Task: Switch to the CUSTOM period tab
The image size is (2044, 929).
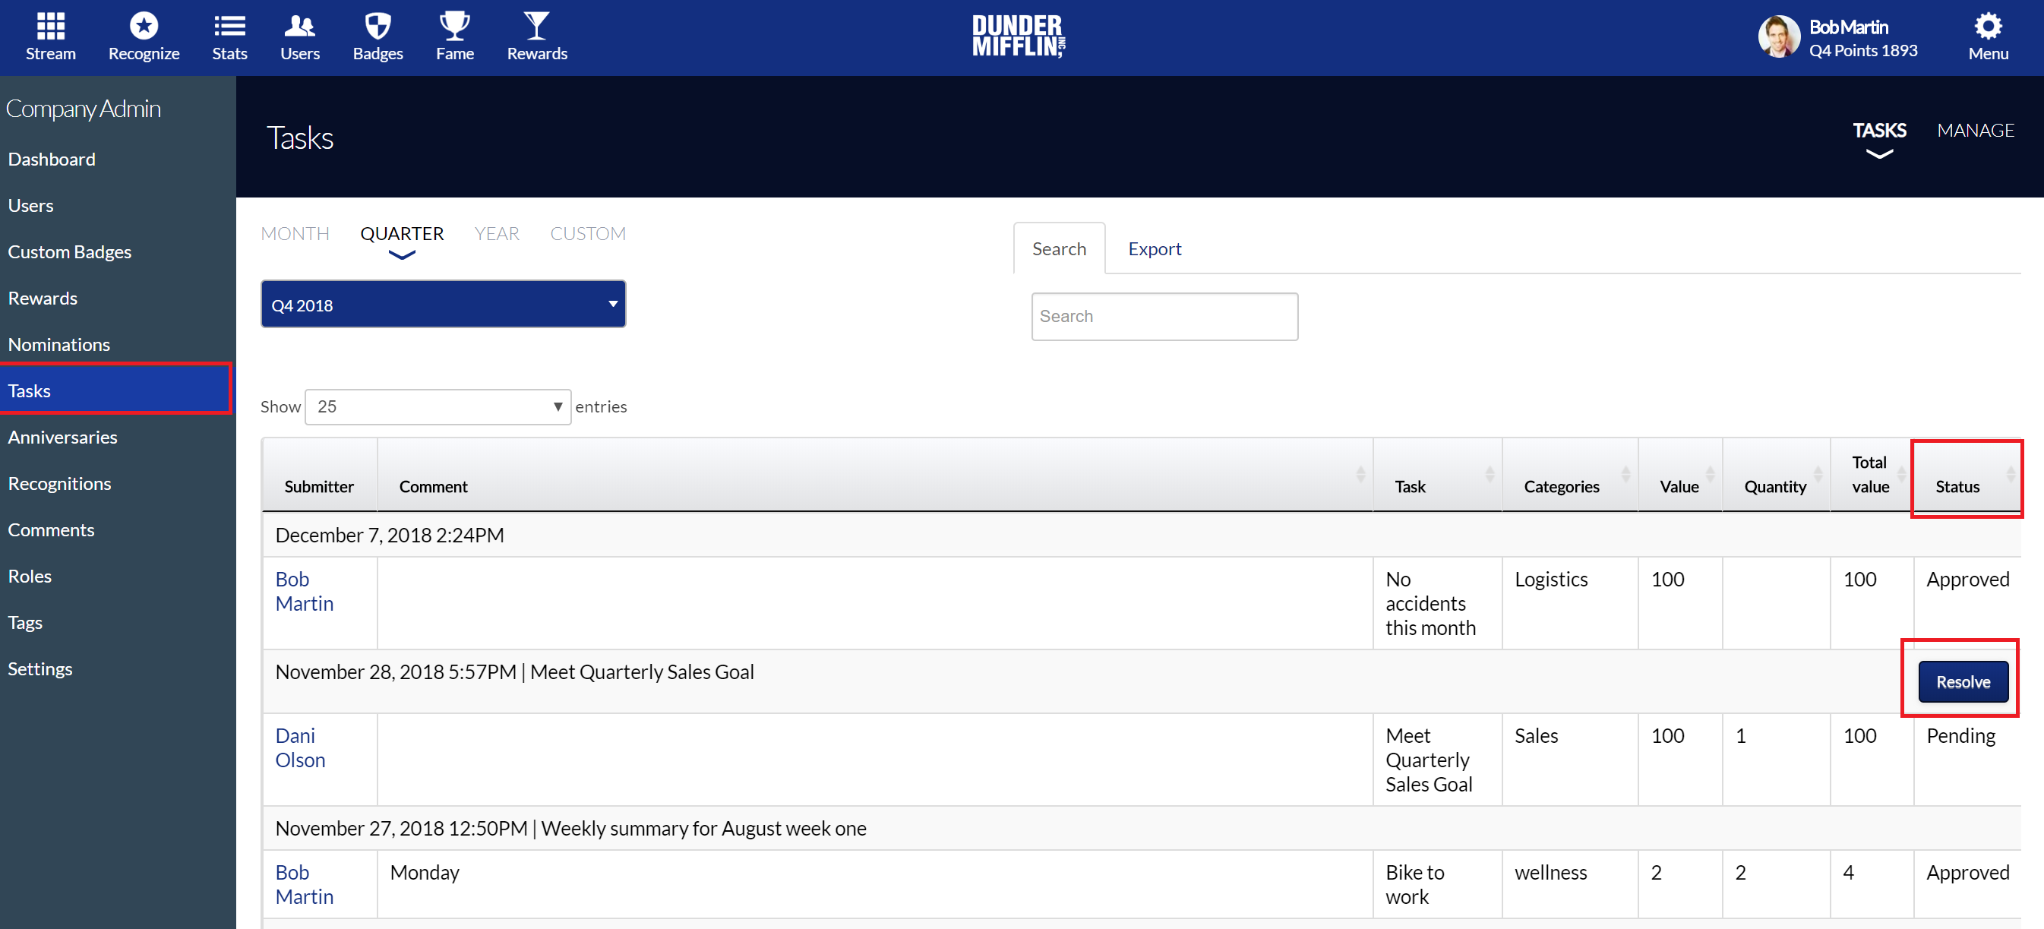Action: [x=588, y=233]
